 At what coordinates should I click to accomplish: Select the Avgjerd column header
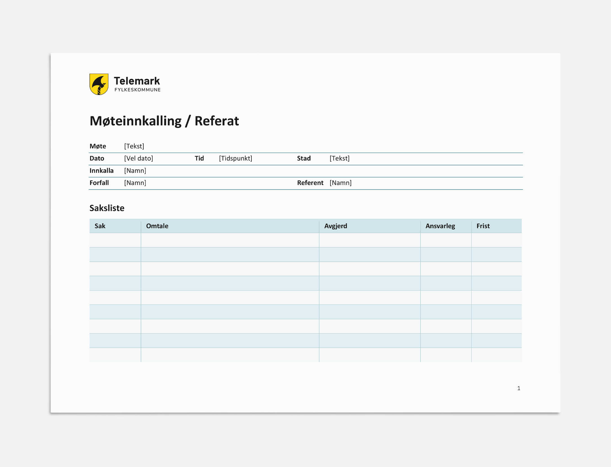pos(336,226)
